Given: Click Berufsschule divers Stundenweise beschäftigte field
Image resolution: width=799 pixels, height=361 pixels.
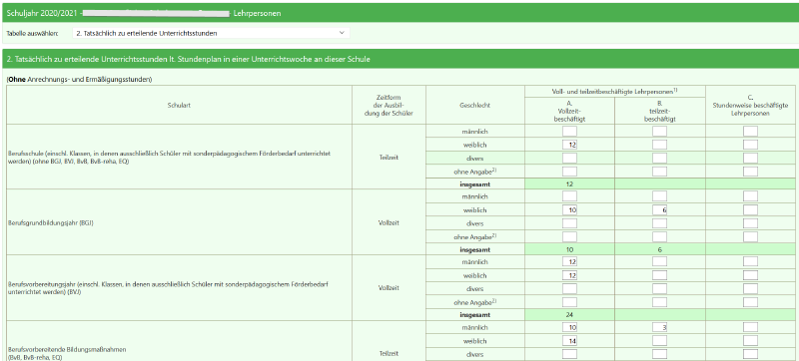Looking at the screenshot, I should click(750, 158).
